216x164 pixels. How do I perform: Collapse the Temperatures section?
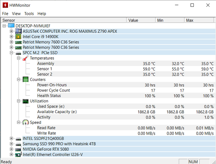point(19,58)
